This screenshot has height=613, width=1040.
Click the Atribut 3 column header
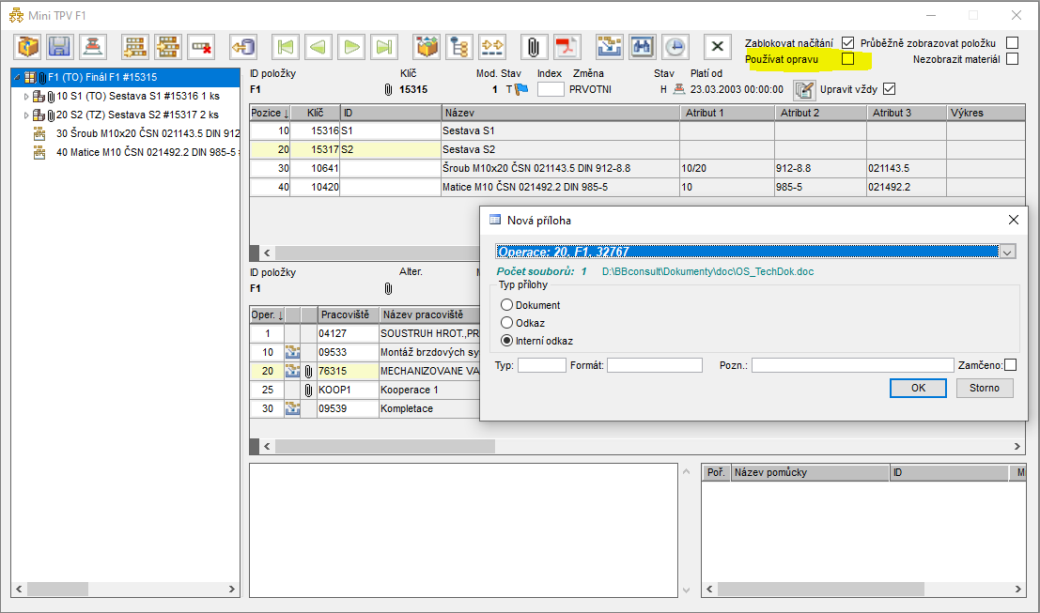point(906,113)
